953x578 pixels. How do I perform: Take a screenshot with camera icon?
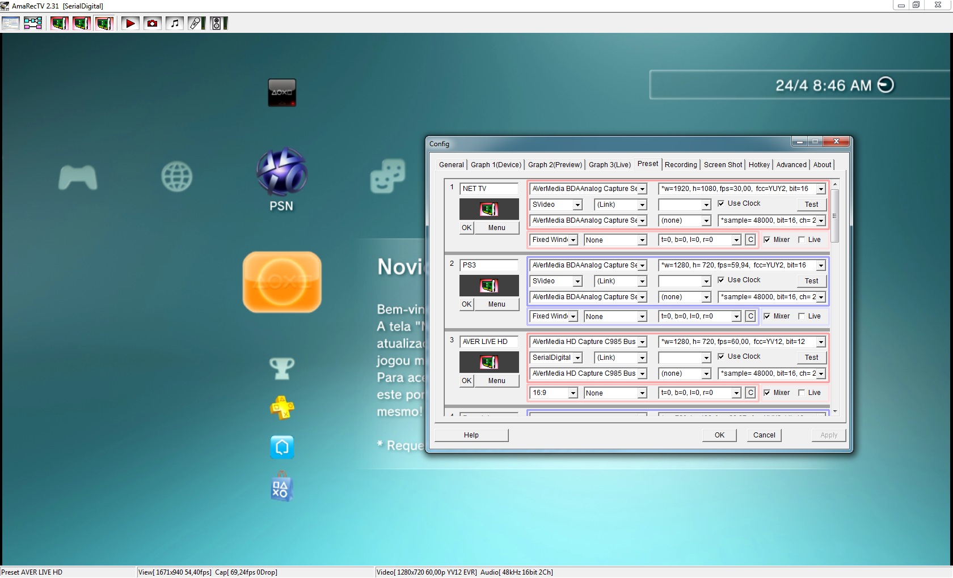(x=153, y=23)
